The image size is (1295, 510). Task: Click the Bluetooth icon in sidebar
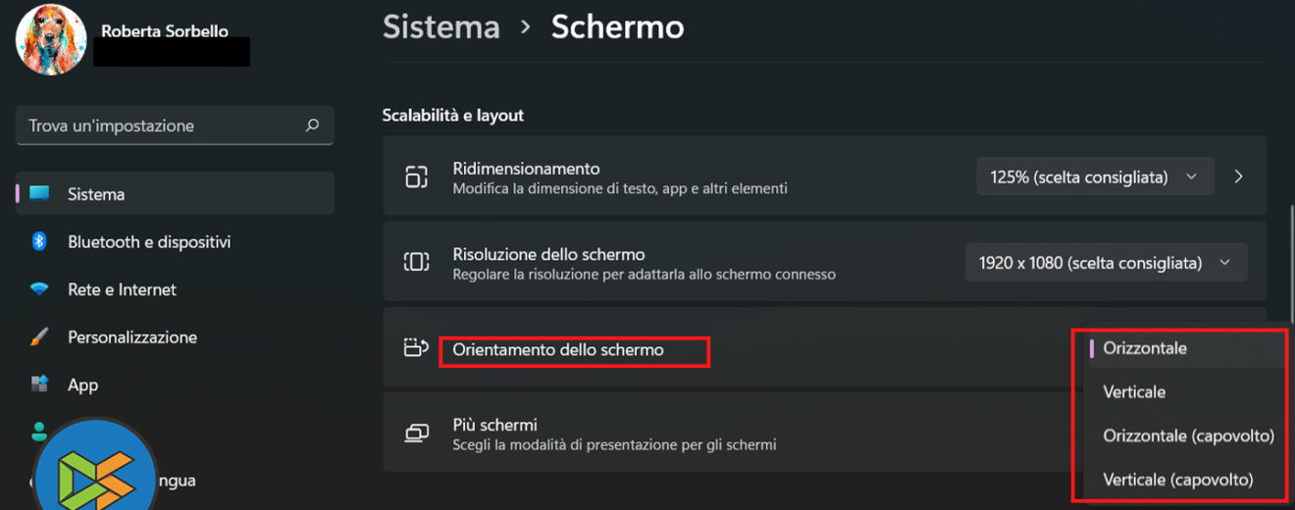coord(39,241)
